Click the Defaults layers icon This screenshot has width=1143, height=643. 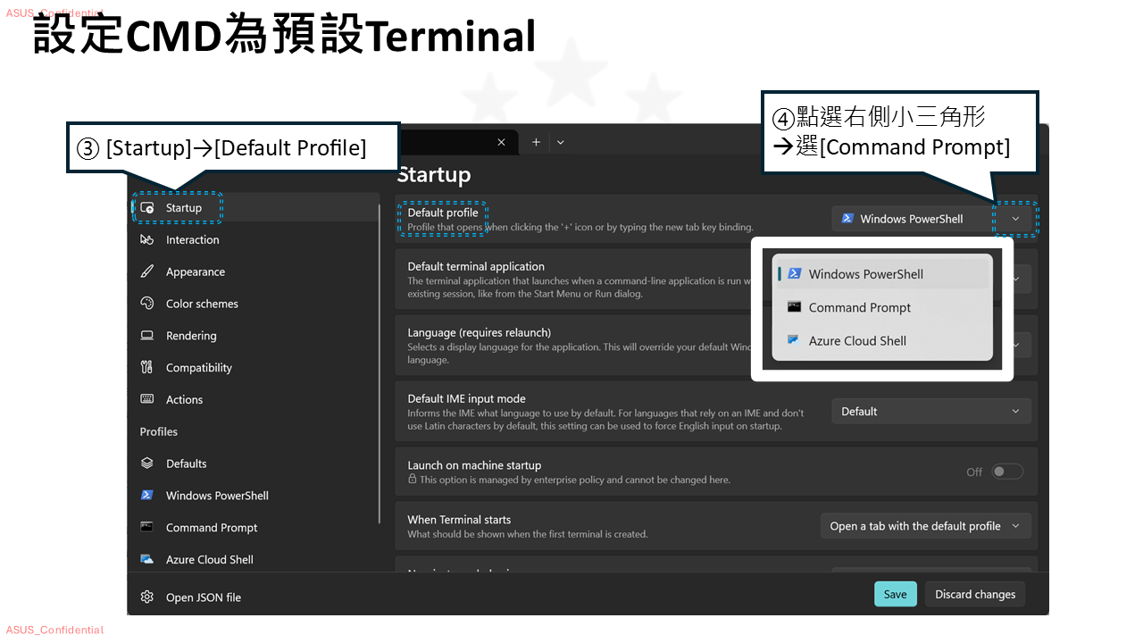pos(147,463)
